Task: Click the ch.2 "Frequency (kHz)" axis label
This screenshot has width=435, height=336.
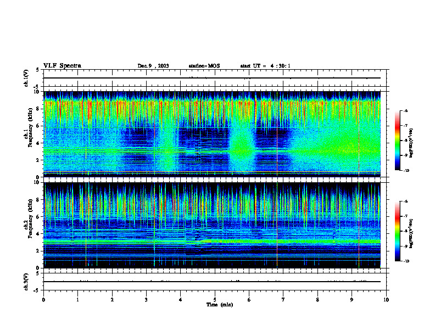Action: pos(30,219)
